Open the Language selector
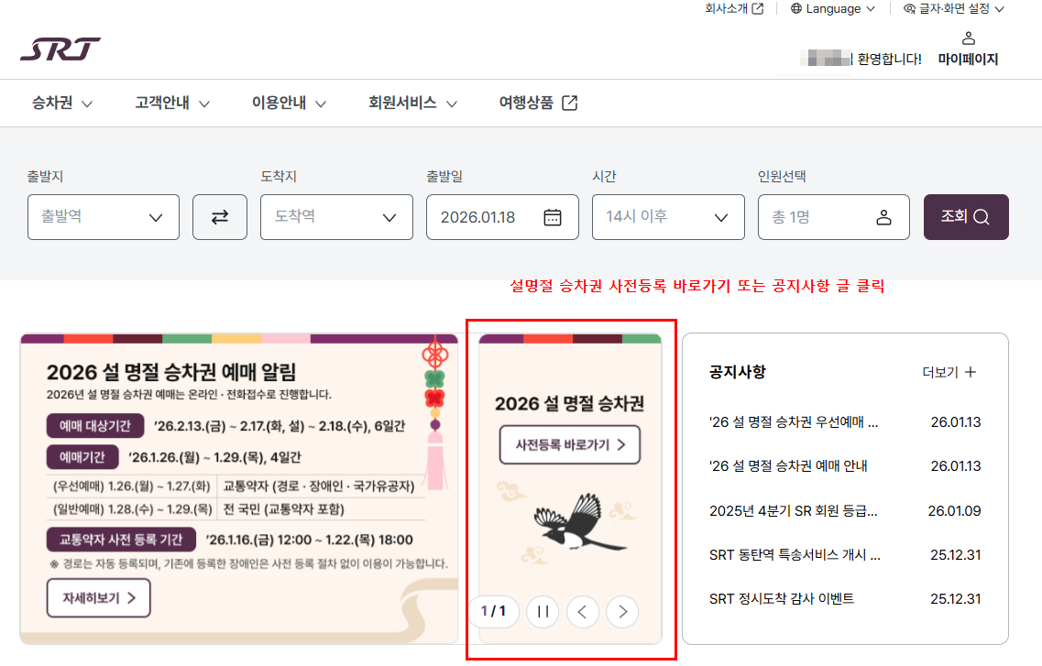 click(833, 8)
